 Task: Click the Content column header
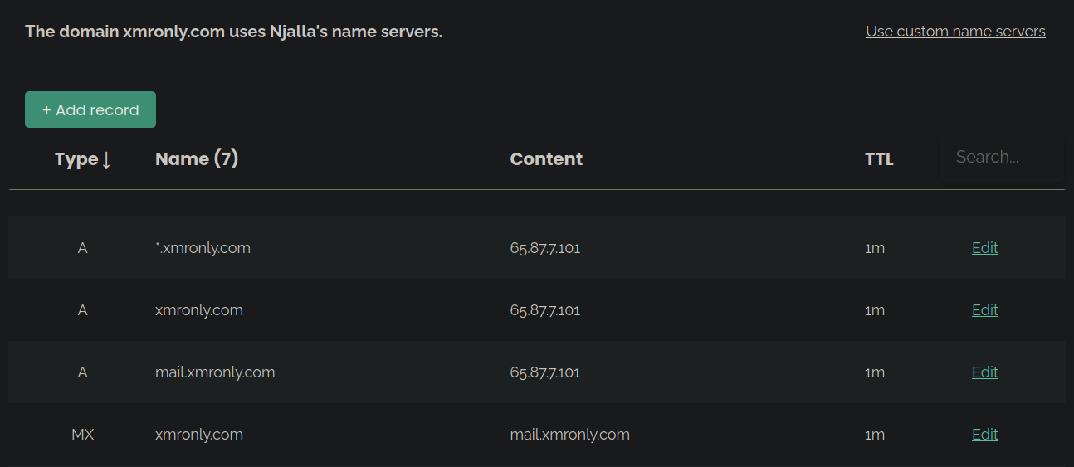pyautogui.click(x=546, y=159)
